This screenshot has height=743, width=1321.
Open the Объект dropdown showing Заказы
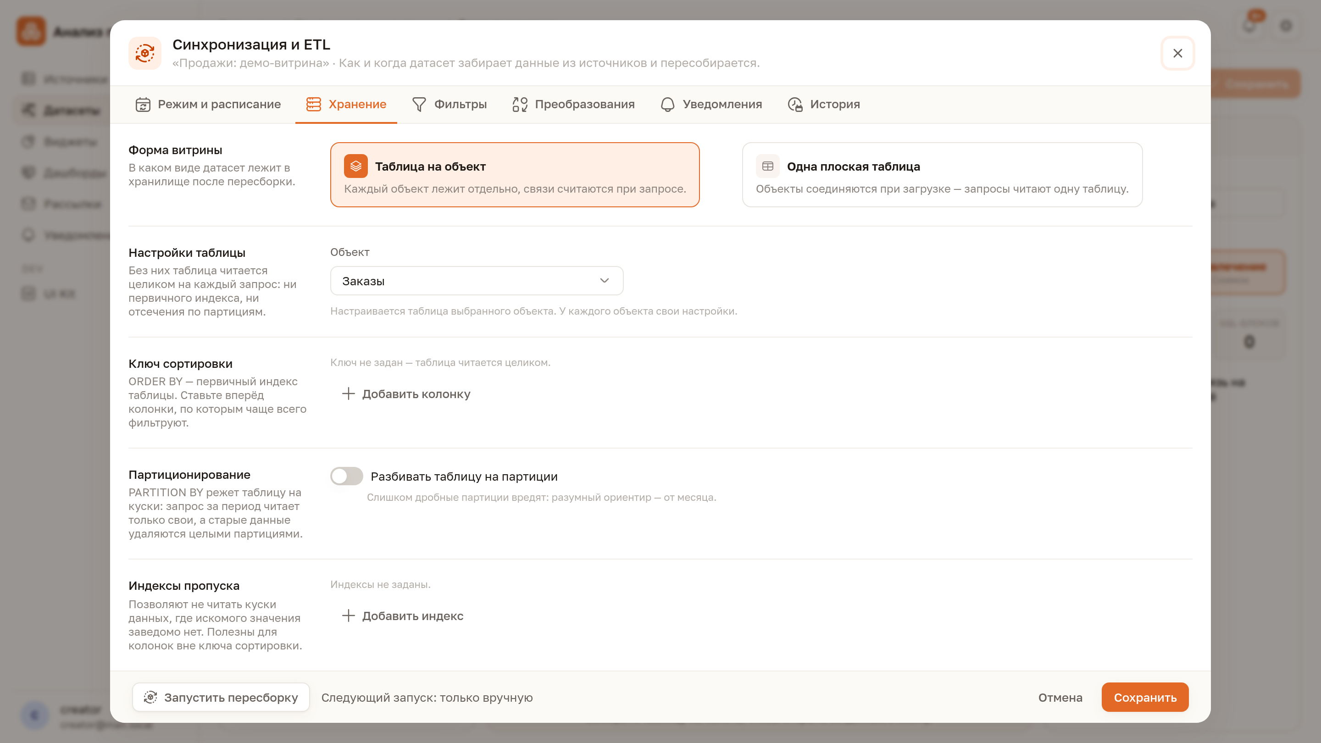tap(477, 281)
